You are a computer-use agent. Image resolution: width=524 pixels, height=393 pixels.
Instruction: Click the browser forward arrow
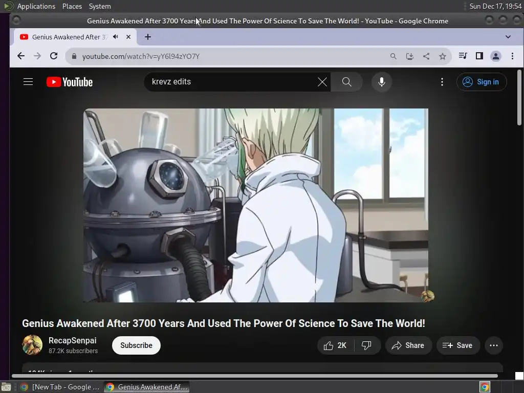(37, 56)
